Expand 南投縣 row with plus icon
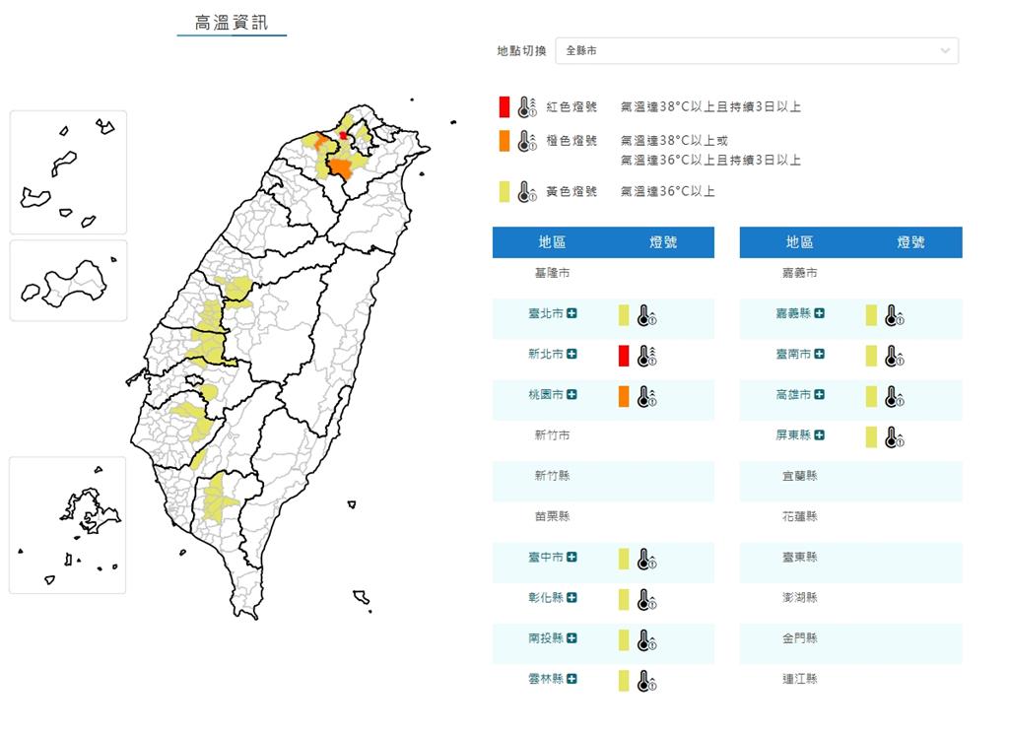The height and width of the screenshot is (732, 1009). pos(572,638)
